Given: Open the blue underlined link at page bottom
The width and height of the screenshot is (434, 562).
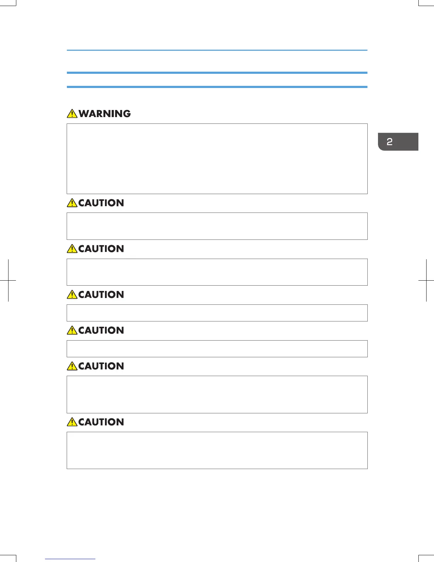Looking at the screenshot, I should [x=70, y=559].
